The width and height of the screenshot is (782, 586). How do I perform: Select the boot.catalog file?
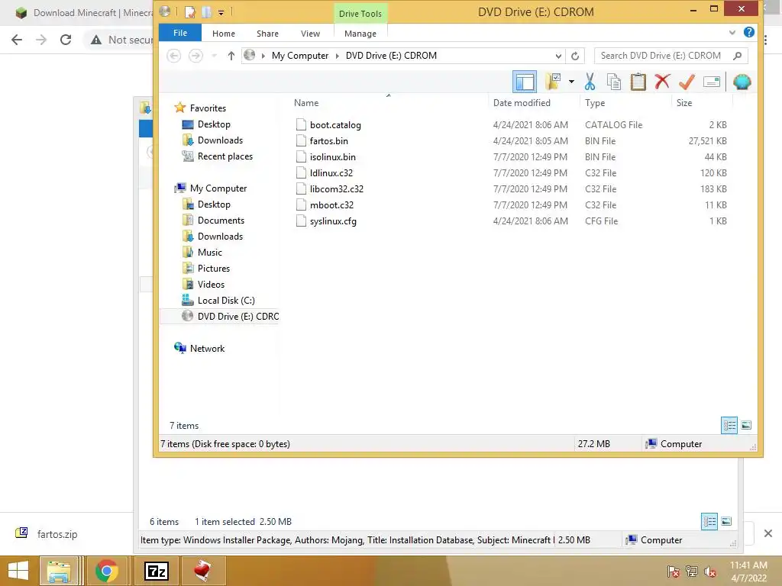335,125
